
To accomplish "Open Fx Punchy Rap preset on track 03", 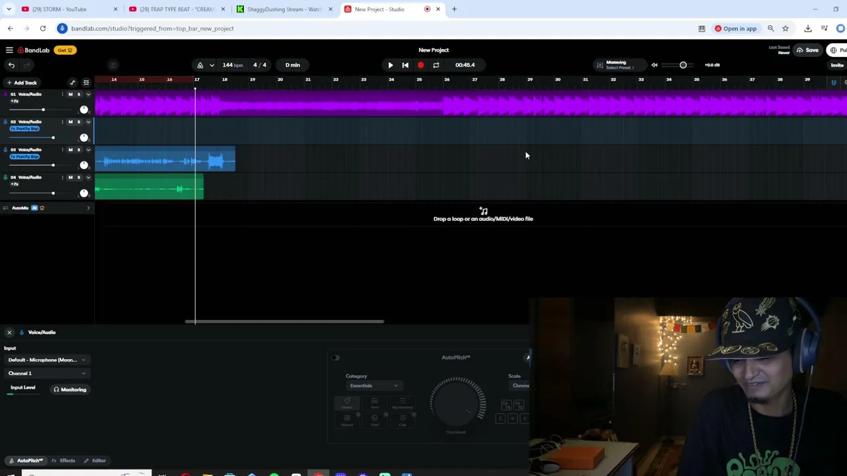I will (x=25, y=157).
